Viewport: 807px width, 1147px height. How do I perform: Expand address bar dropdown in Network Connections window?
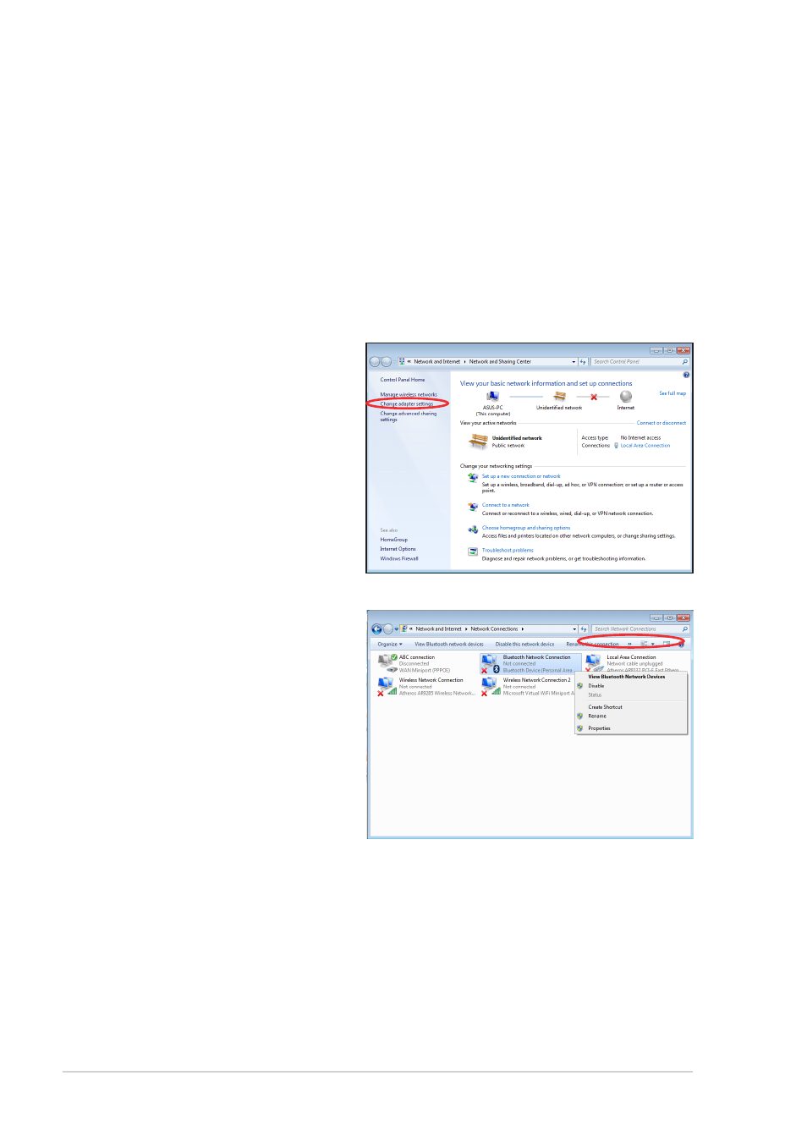click(575, 629)
